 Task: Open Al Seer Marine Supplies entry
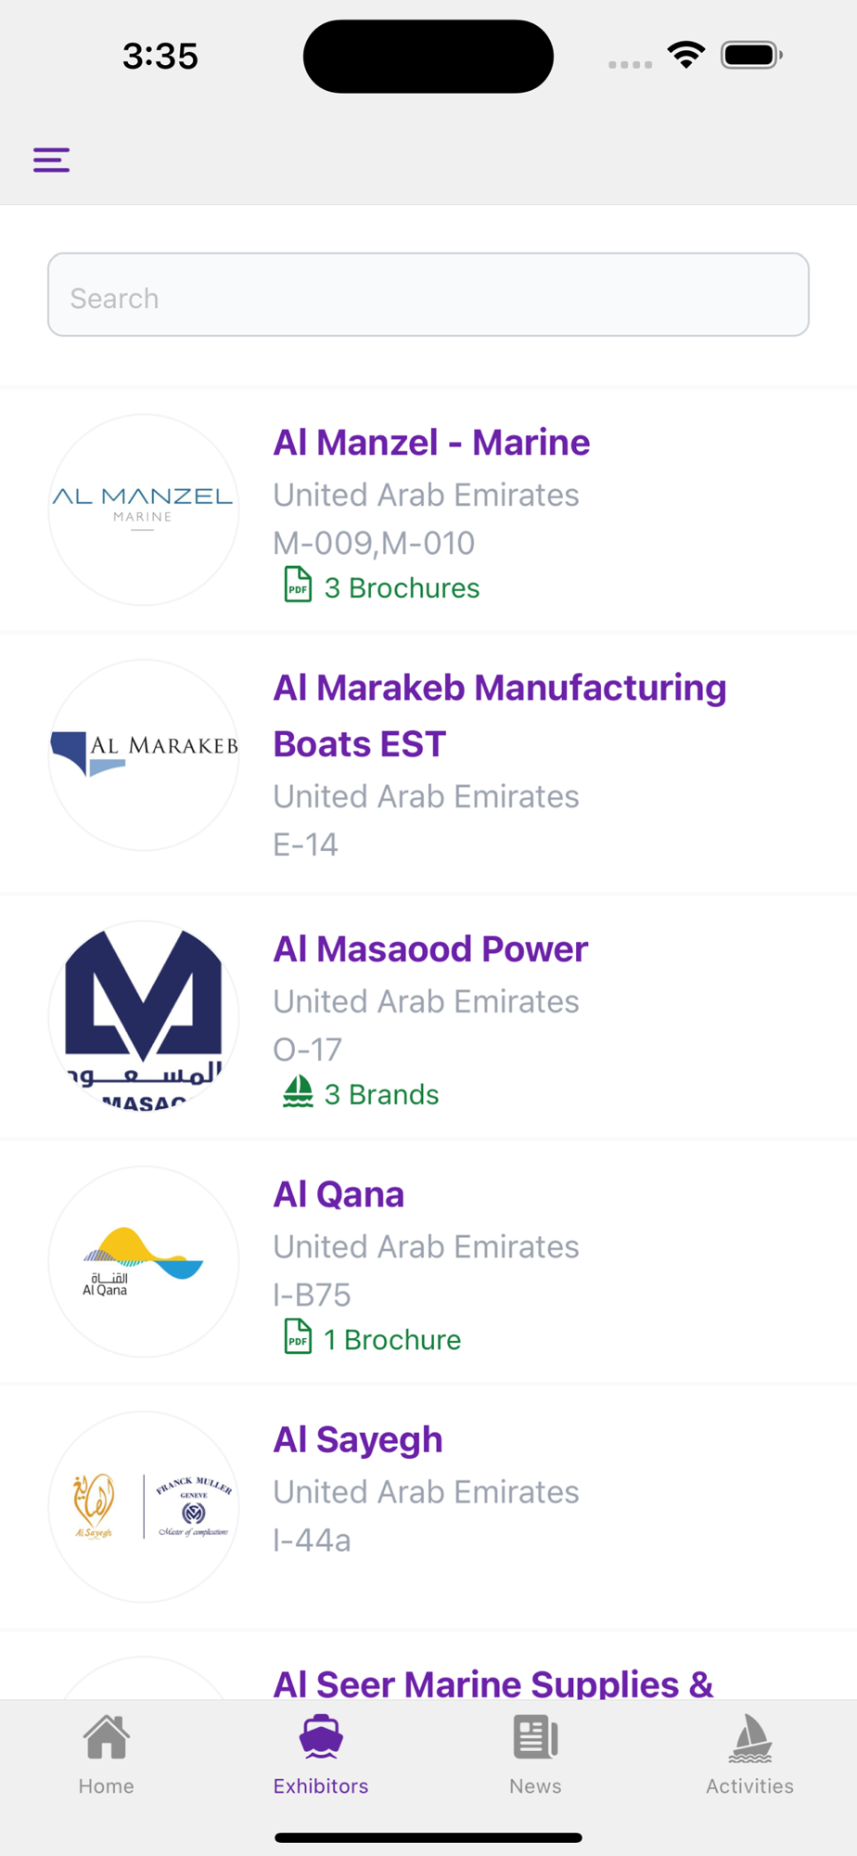tap(493, 1683)
